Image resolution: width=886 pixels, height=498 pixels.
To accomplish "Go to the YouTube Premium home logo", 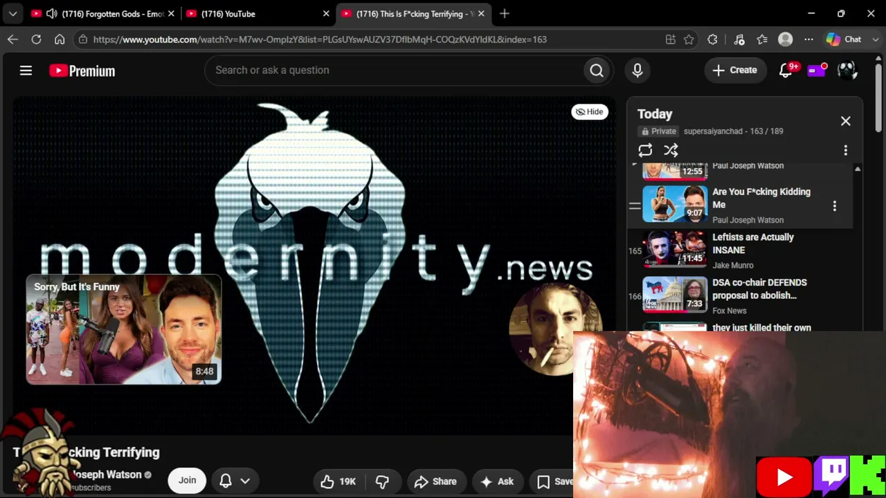I will coord(82,71).
